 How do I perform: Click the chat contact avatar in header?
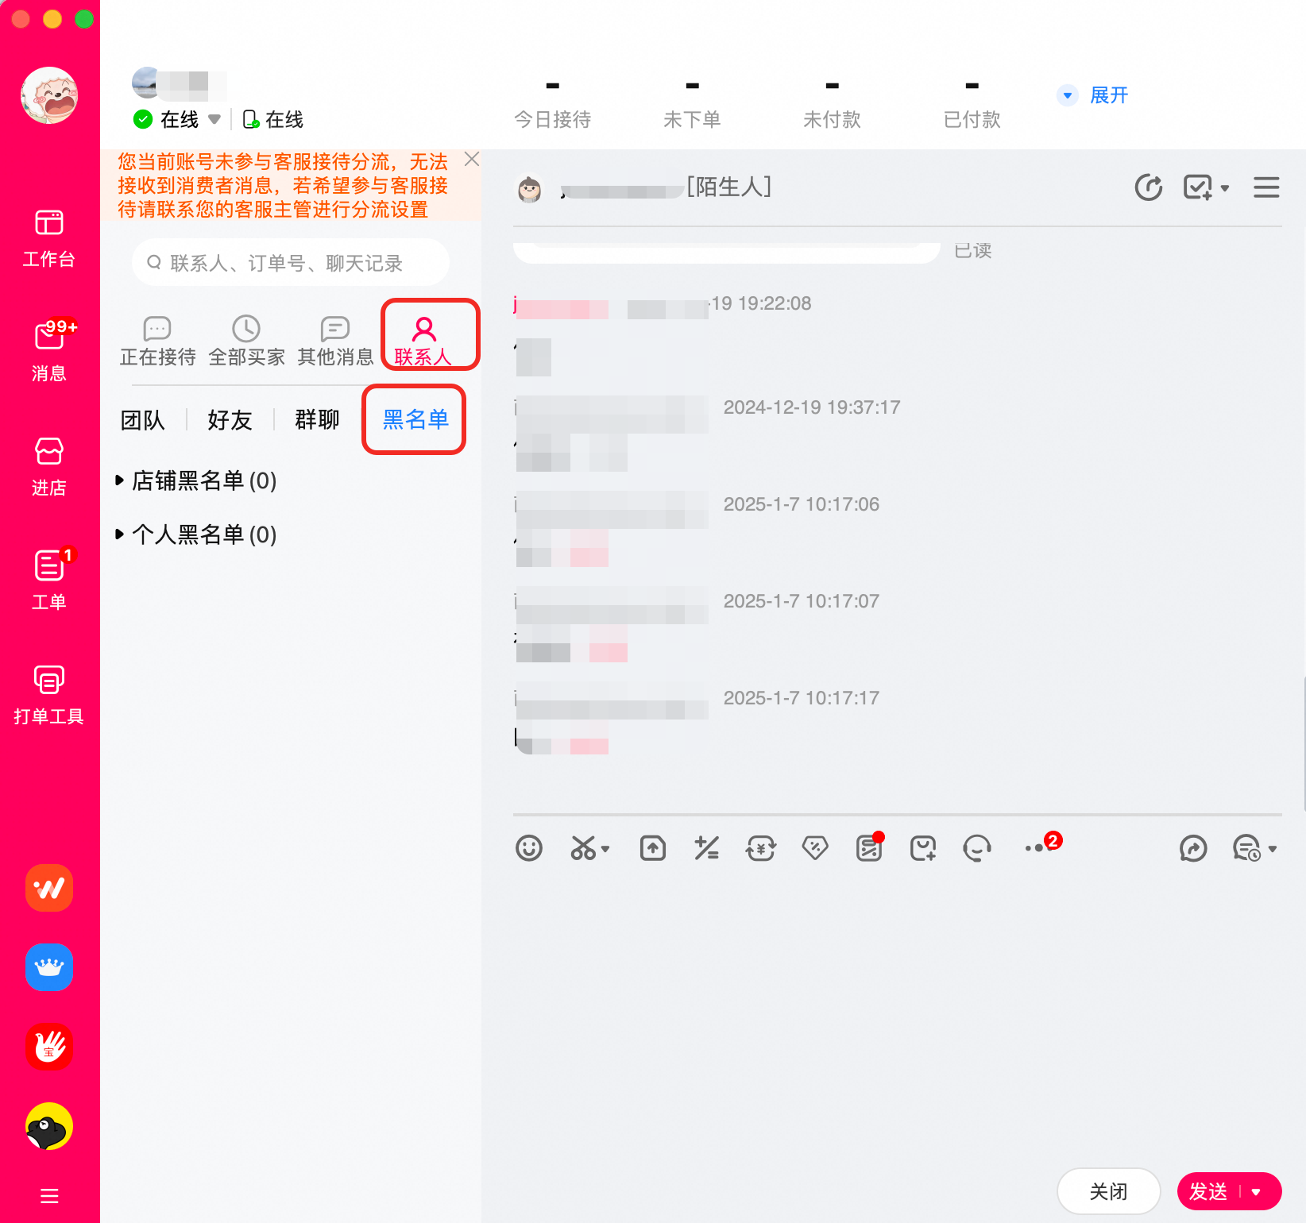[530, 188]
